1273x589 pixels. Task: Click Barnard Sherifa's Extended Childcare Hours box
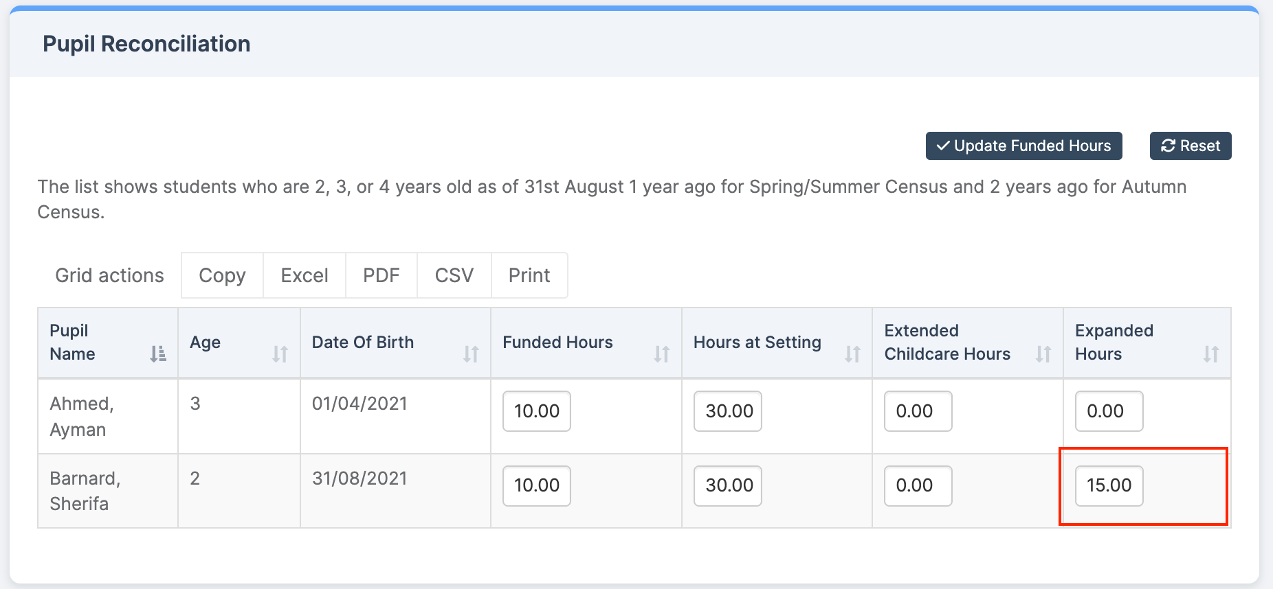tap(918, 485)
